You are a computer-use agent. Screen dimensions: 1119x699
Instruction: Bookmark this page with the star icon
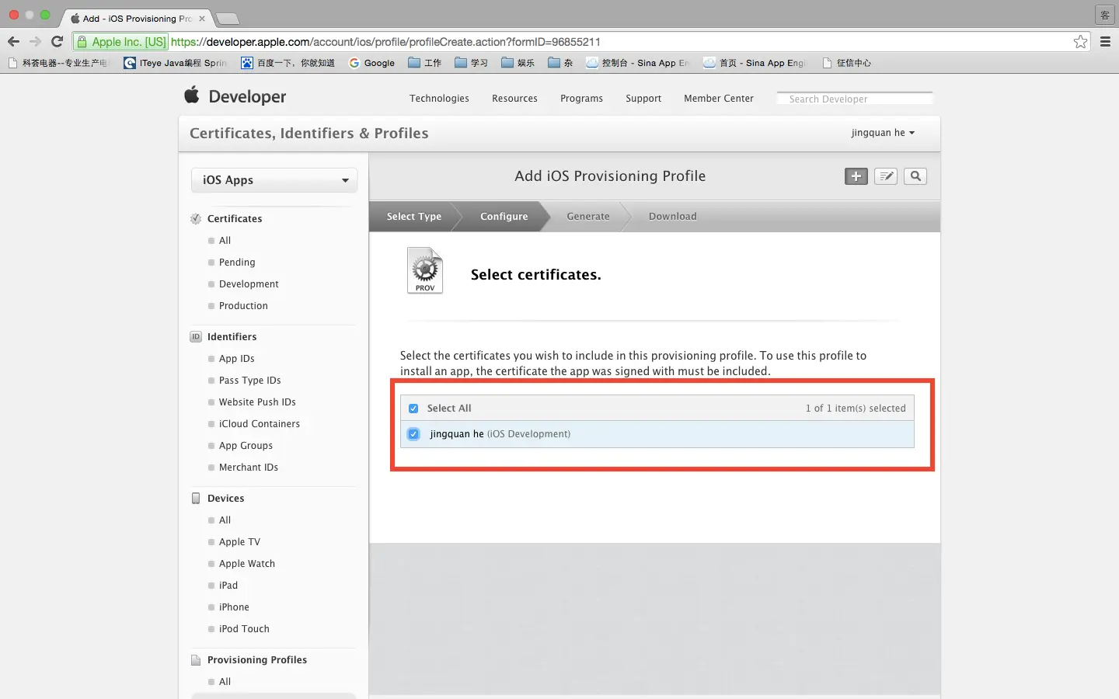[1080, 41]
